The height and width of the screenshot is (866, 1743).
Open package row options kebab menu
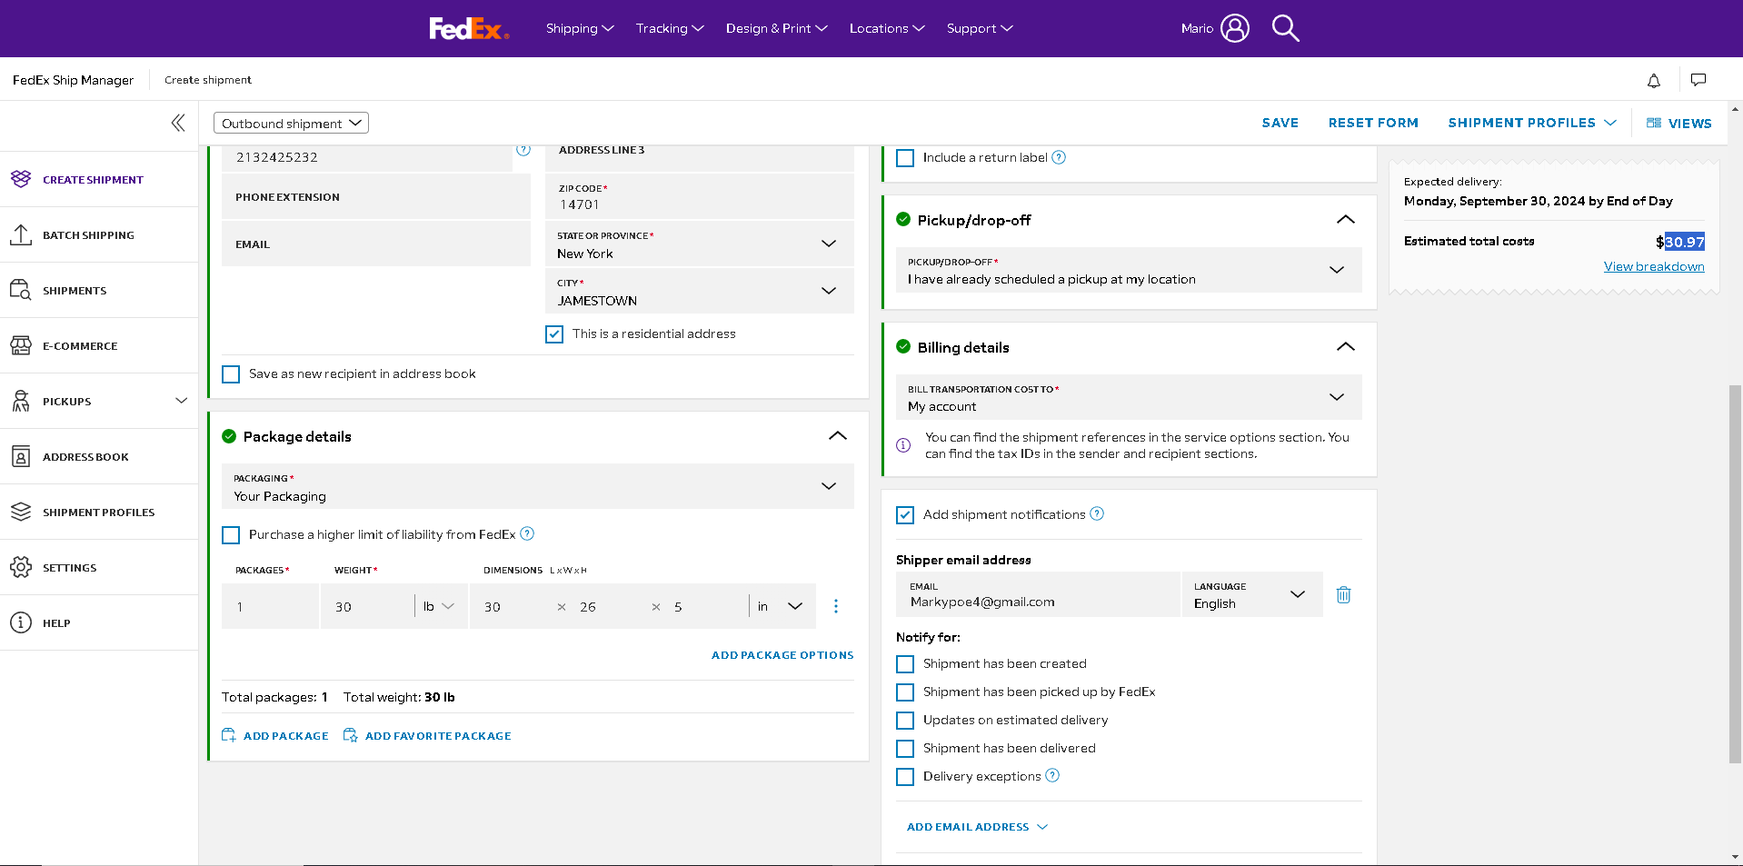point(836,606)
